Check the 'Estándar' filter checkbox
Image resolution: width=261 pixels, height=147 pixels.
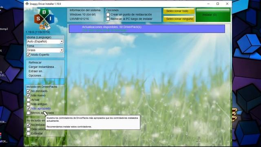pyautogui.click(x=28, y=134)
